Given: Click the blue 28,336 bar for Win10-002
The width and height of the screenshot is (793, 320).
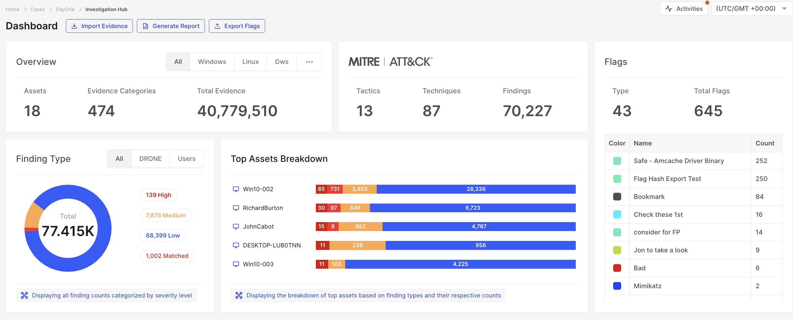Looking at the screenshot, I should [476, 189].
